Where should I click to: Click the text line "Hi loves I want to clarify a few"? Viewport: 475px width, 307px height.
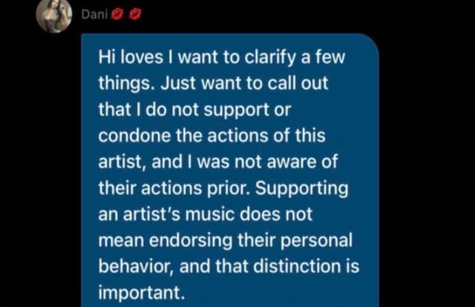click(x=221, y=58)
